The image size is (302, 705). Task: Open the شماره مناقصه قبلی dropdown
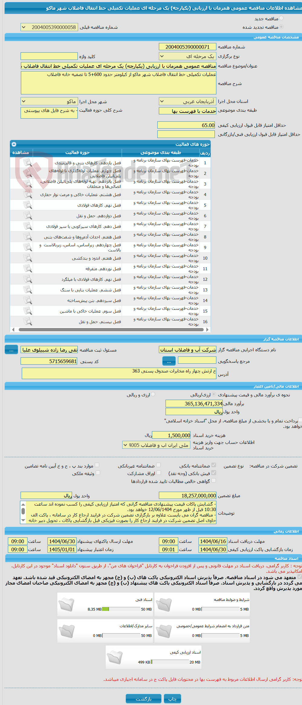coord(49,27)
